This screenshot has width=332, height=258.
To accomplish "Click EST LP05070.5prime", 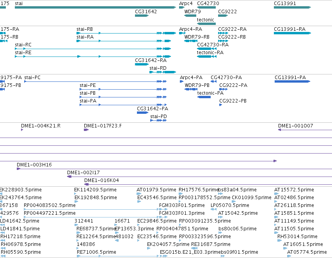I will 214,209.
